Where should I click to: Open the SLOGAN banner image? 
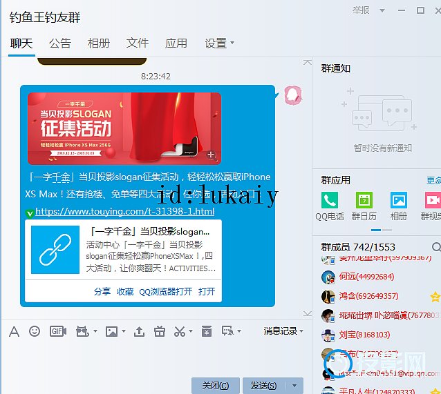[124, 128]
